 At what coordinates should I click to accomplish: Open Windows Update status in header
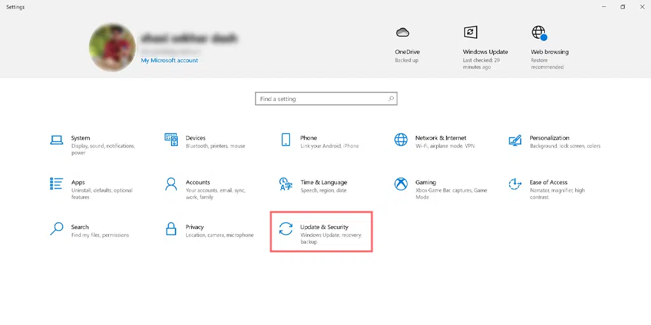click(470, 33)
